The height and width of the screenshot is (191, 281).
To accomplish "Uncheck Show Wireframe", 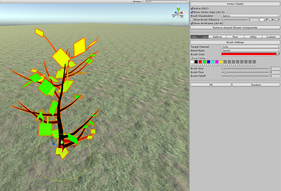I will point(192,23).
